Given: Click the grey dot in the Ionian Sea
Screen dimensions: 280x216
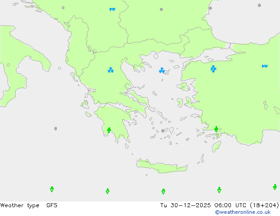Looking at the screenshot, I should point(56,128).
